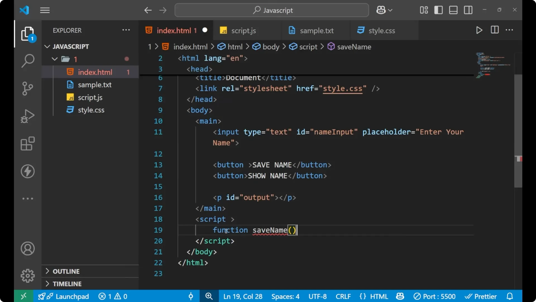Open the Extensions view
This screenshot has width=536, height=302.
click(x=27, y=144)
